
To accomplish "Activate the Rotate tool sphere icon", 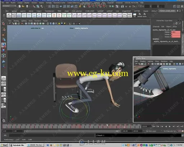I will [x=4, y=45].
